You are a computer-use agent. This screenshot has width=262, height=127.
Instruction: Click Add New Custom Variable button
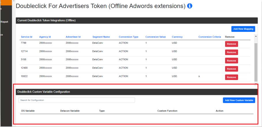(239, 100)
